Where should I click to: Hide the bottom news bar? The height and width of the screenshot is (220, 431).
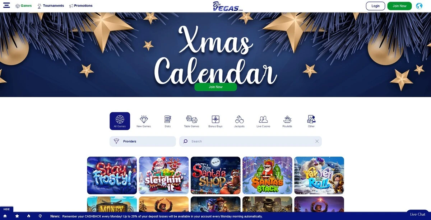[6, 209]
